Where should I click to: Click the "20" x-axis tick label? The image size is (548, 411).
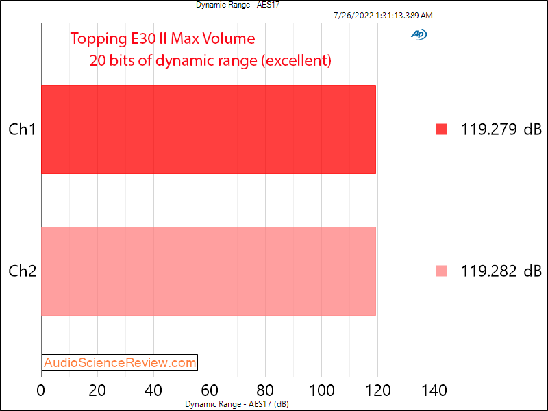tap(97, 390)
